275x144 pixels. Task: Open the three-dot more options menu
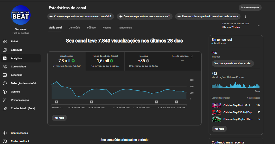245,16
